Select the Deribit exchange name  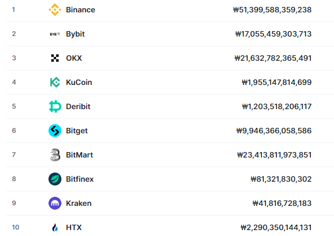(x=78, y=106)
